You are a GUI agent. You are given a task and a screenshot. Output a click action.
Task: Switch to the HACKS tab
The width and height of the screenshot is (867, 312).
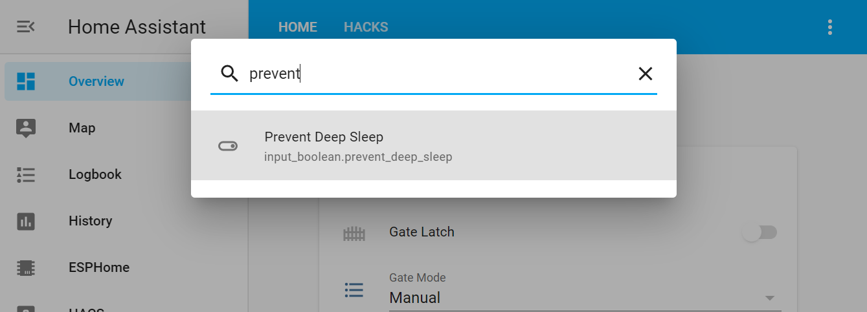(366, 27)
